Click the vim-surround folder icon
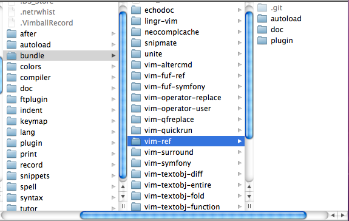This screenshot has height=221, width=349. click(x=136, y=152)
